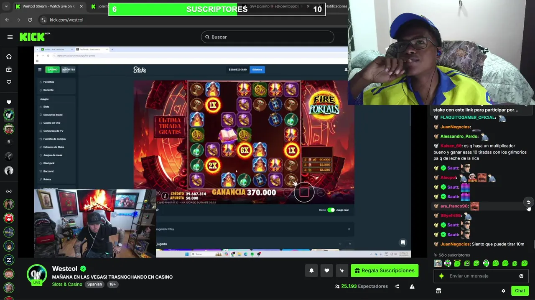Image resolution: width=535 pixels, height=300 pixels.
Task: Open the browser tab search dropdown
Action: point(6,6)
